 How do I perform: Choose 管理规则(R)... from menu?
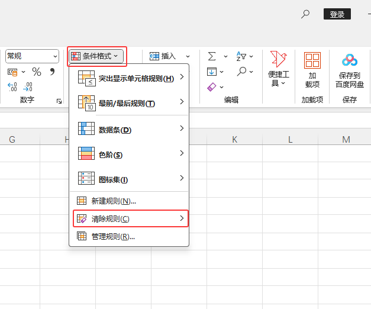pos(112,237)
